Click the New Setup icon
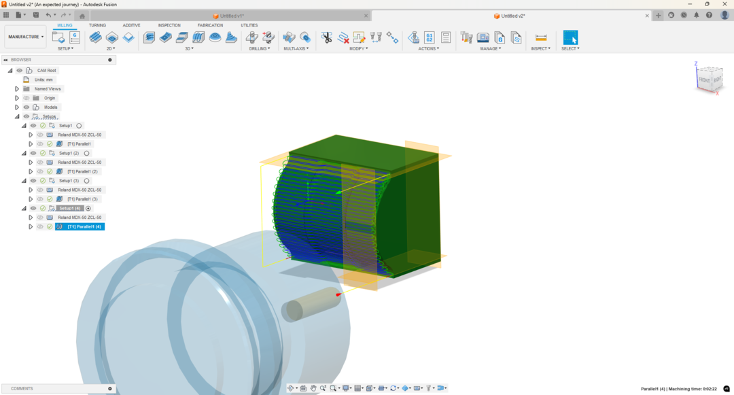Image resolution: width=734 pixels, height=395 pixels. tap(58, 37)
